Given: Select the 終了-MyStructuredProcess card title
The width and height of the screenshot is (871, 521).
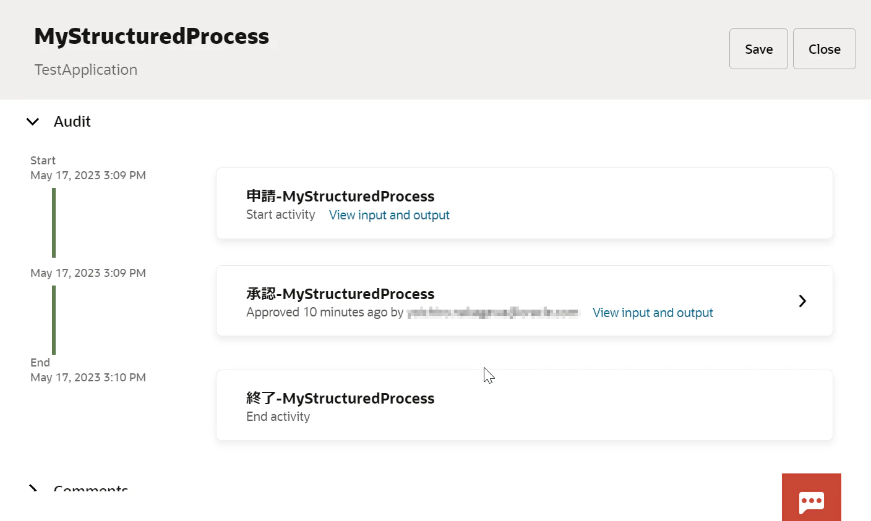Looking at the screenshot, I should click(340, 399).
